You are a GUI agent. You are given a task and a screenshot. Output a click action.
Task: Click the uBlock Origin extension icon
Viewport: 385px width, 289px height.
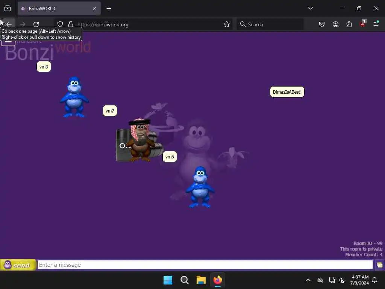coord(363,24)
